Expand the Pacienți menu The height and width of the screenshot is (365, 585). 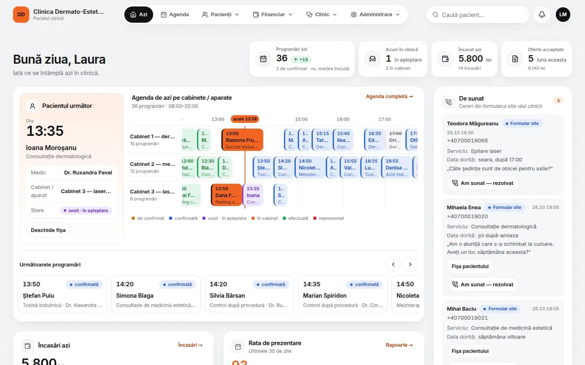[221, 15]
